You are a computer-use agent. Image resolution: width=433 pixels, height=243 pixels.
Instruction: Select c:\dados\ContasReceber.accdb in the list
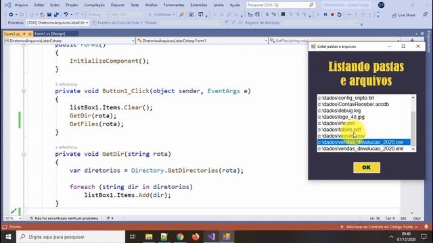coord(364,104)
